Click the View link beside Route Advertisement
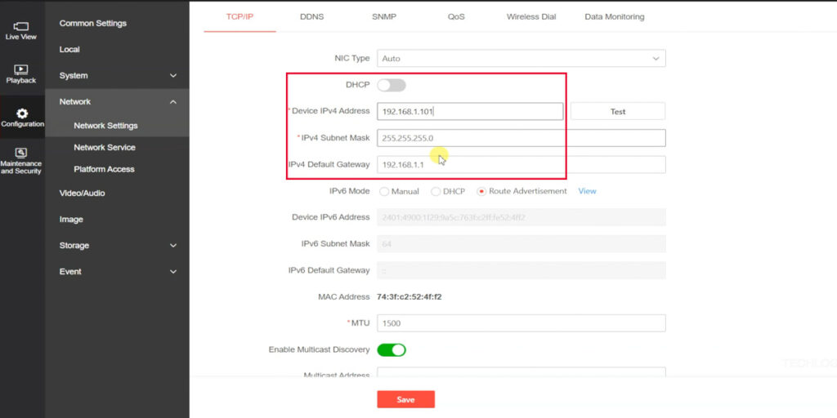This screenshot has width=837, height=418. (x=587, y=191)
